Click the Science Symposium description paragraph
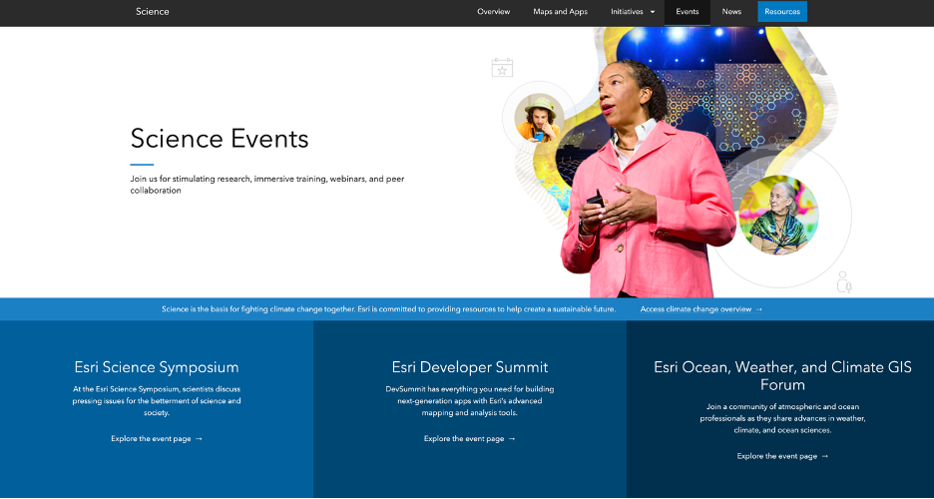The image size is (934, 499). (157, 401)
